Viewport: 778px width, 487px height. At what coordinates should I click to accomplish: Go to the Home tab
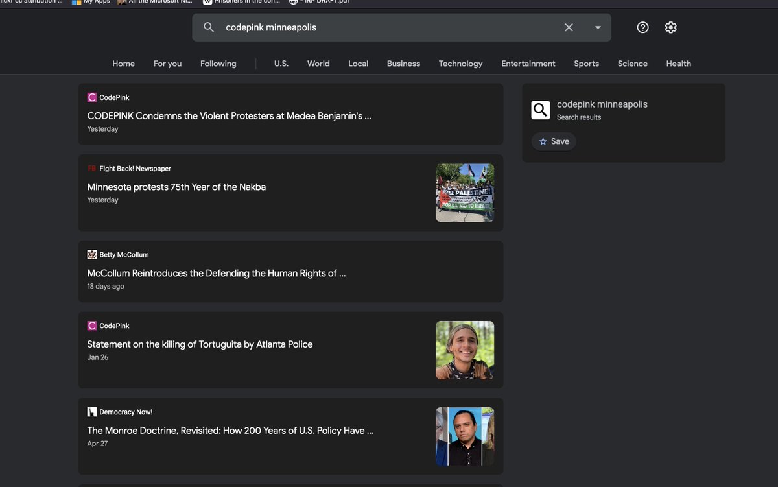click(x=123, y=64)
